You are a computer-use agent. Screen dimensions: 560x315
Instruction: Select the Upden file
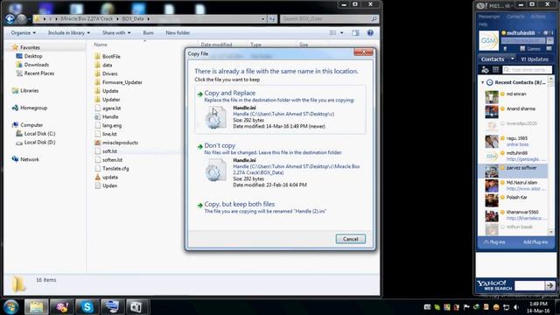tap(109, 185)
